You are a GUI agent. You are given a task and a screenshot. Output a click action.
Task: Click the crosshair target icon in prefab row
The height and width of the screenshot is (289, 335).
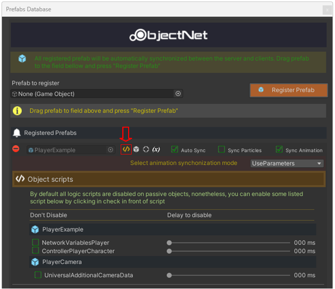pos(146,149)
